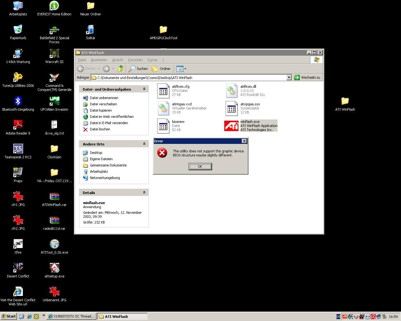
Task: Select the Solitär desktop icon
Action: 91,30
